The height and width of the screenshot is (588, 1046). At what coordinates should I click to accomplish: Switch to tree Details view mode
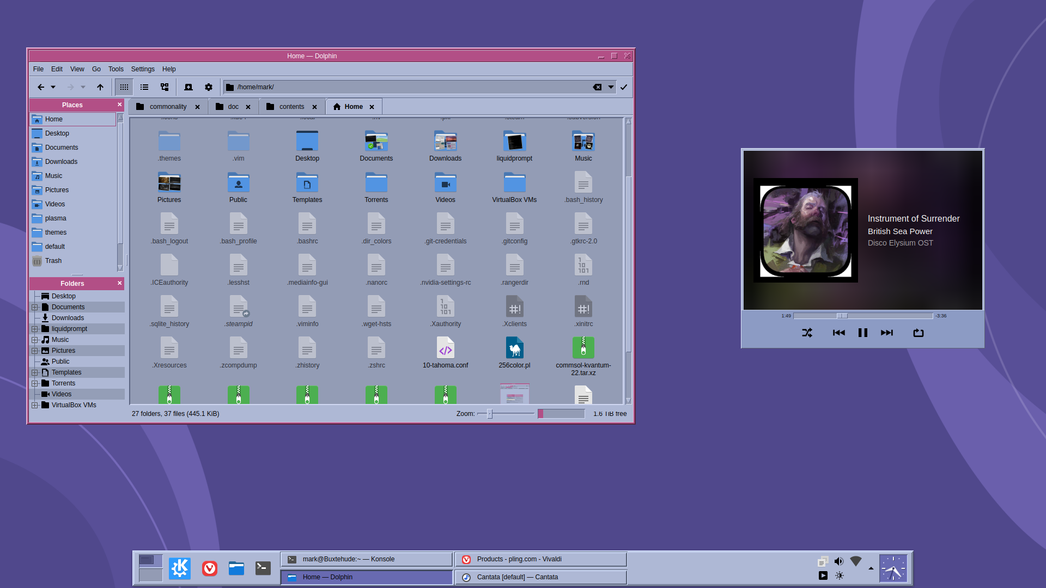165,87
